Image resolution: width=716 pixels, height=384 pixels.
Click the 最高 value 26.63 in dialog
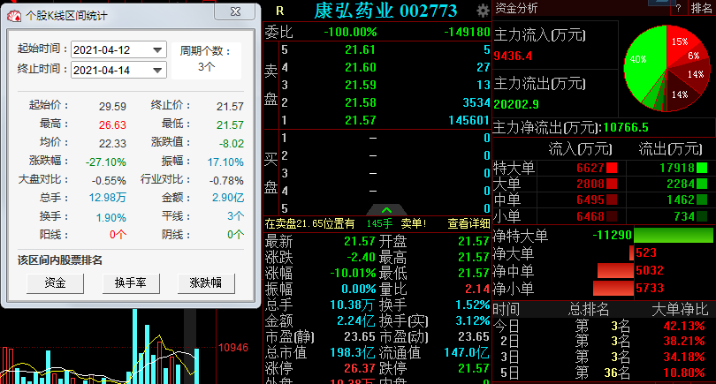coord(112,125)
